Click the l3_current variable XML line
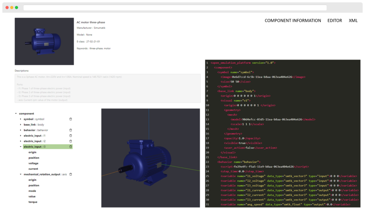 [289, 200]
